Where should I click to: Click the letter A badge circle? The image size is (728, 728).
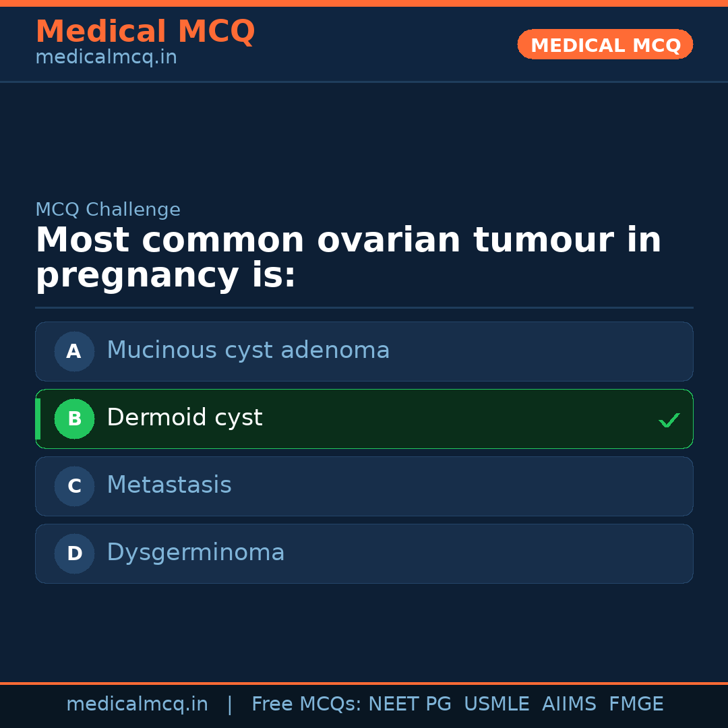point(74,351)
